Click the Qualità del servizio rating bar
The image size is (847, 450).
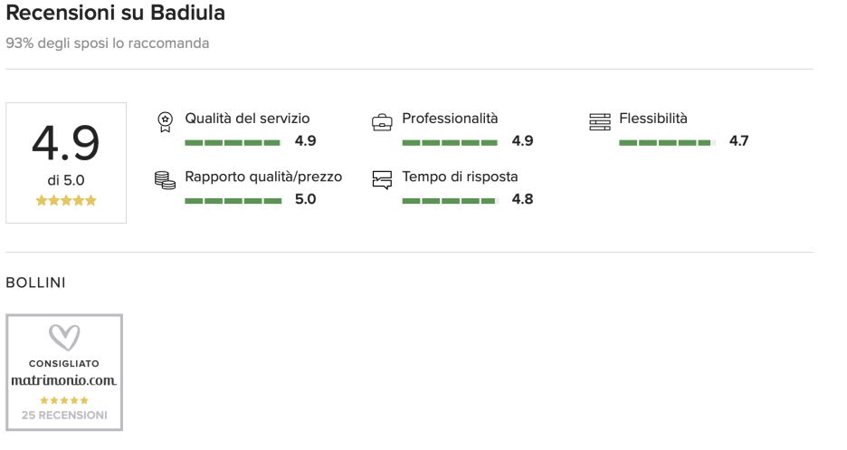pos(233,143)
